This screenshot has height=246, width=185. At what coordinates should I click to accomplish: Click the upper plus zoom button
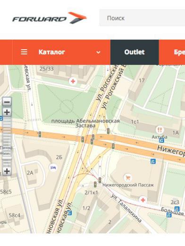7,112
